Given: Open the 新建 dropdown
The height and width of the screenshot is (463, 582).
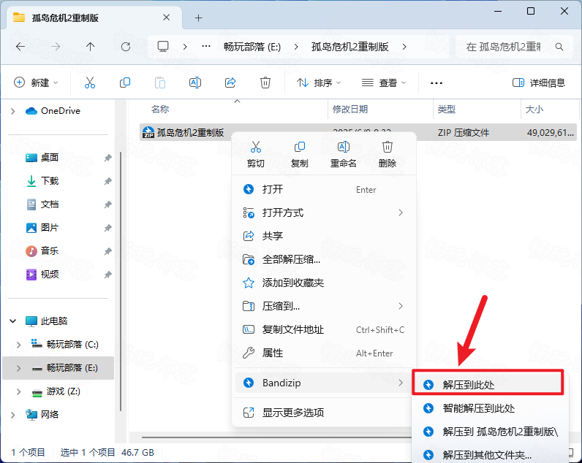Looking at the screenshot, I should click(x=36, y=83).
